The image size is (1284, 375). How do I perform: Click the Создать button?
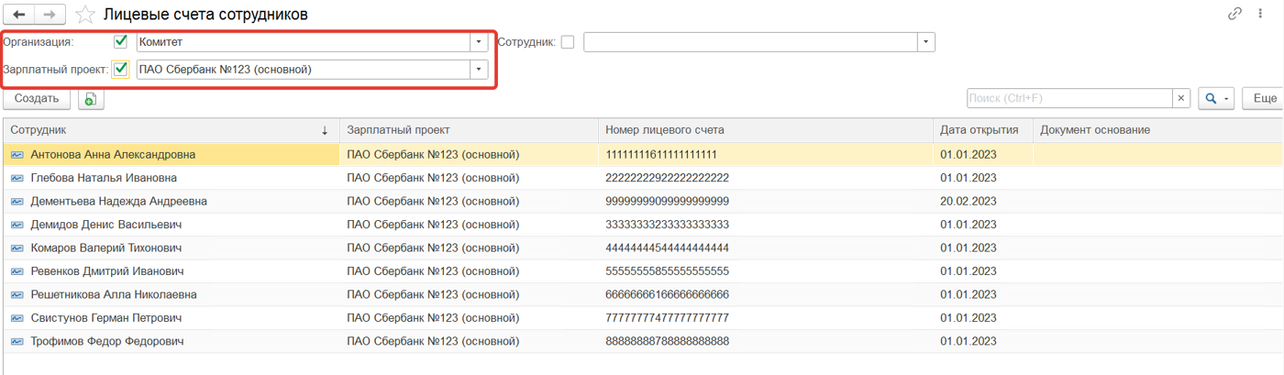coord(37,99)
